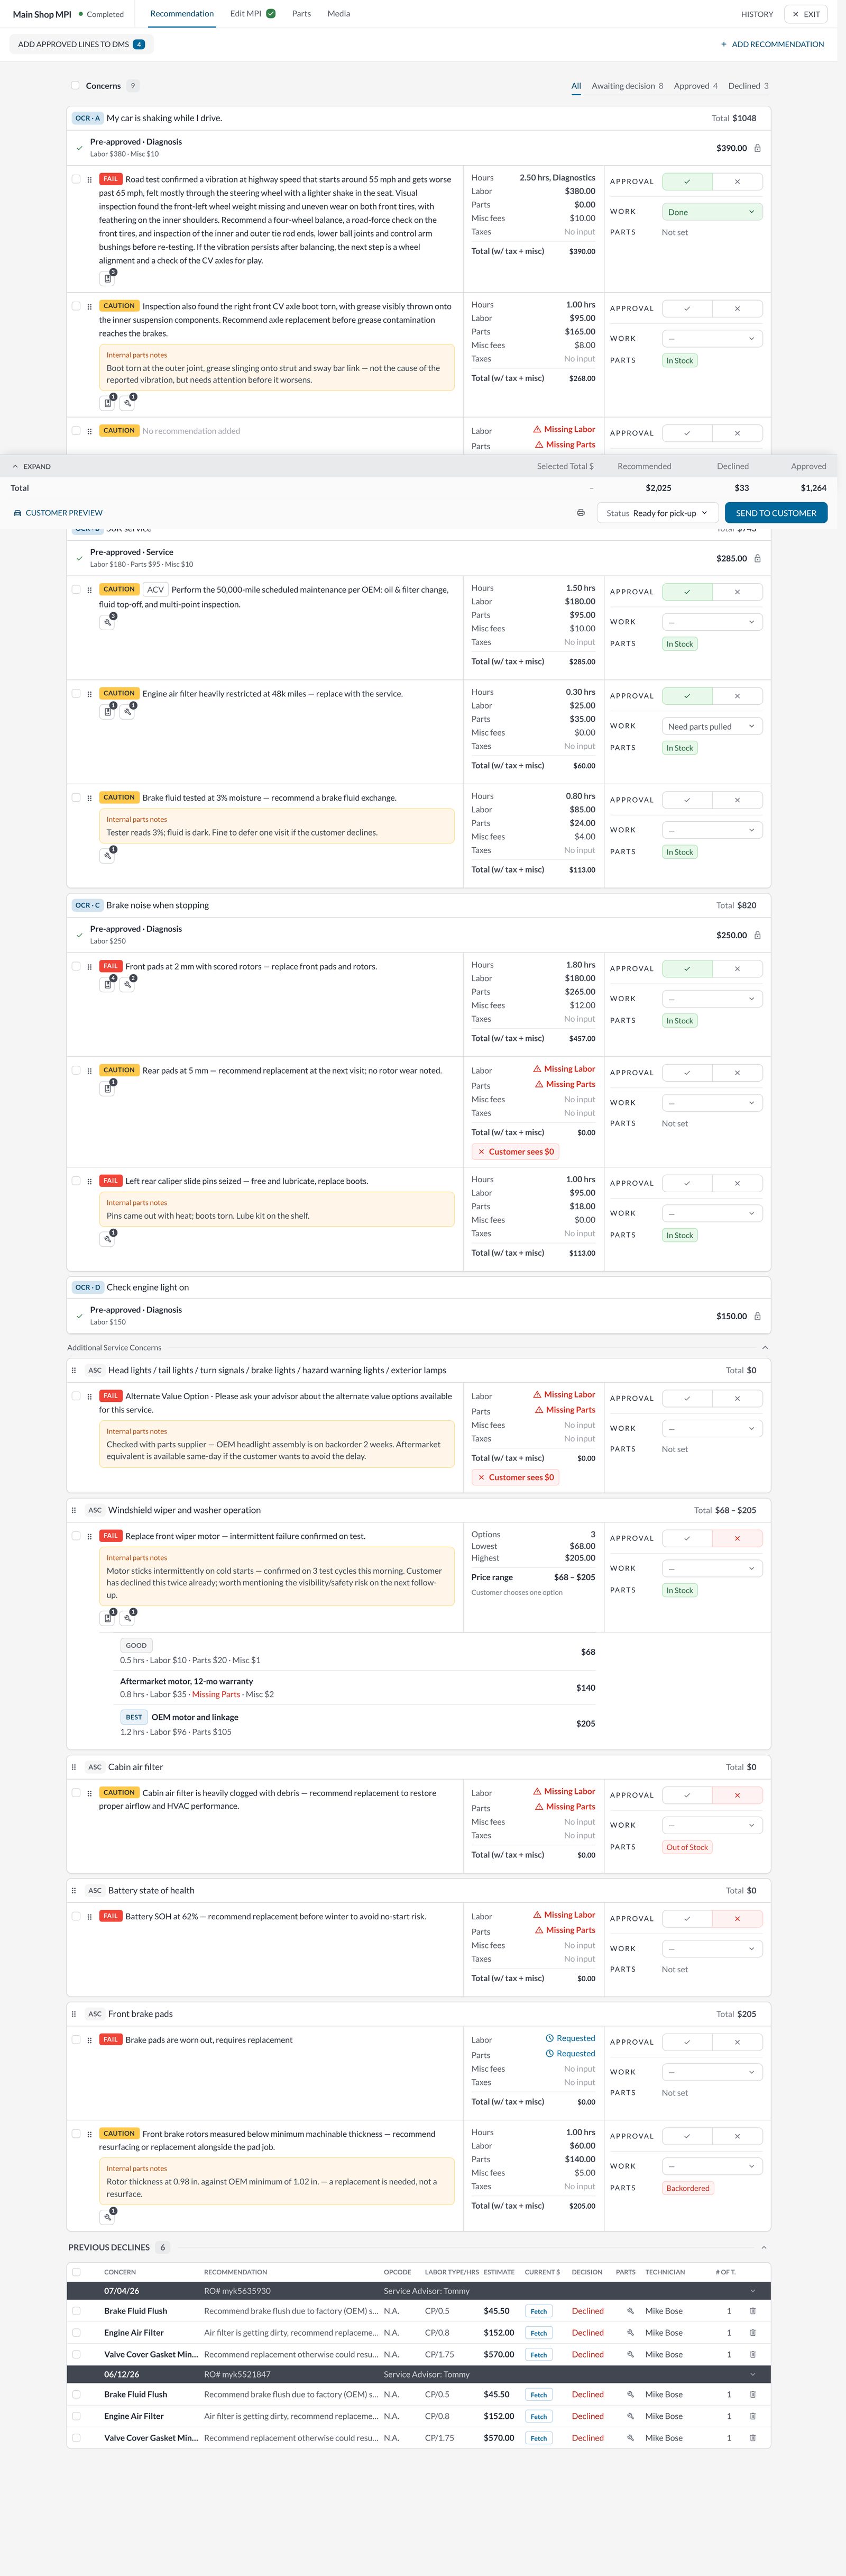Open the wrench attachment under the front wiper motor notes
This screenshot has height=2576, width=846.
pos(128,1617)
